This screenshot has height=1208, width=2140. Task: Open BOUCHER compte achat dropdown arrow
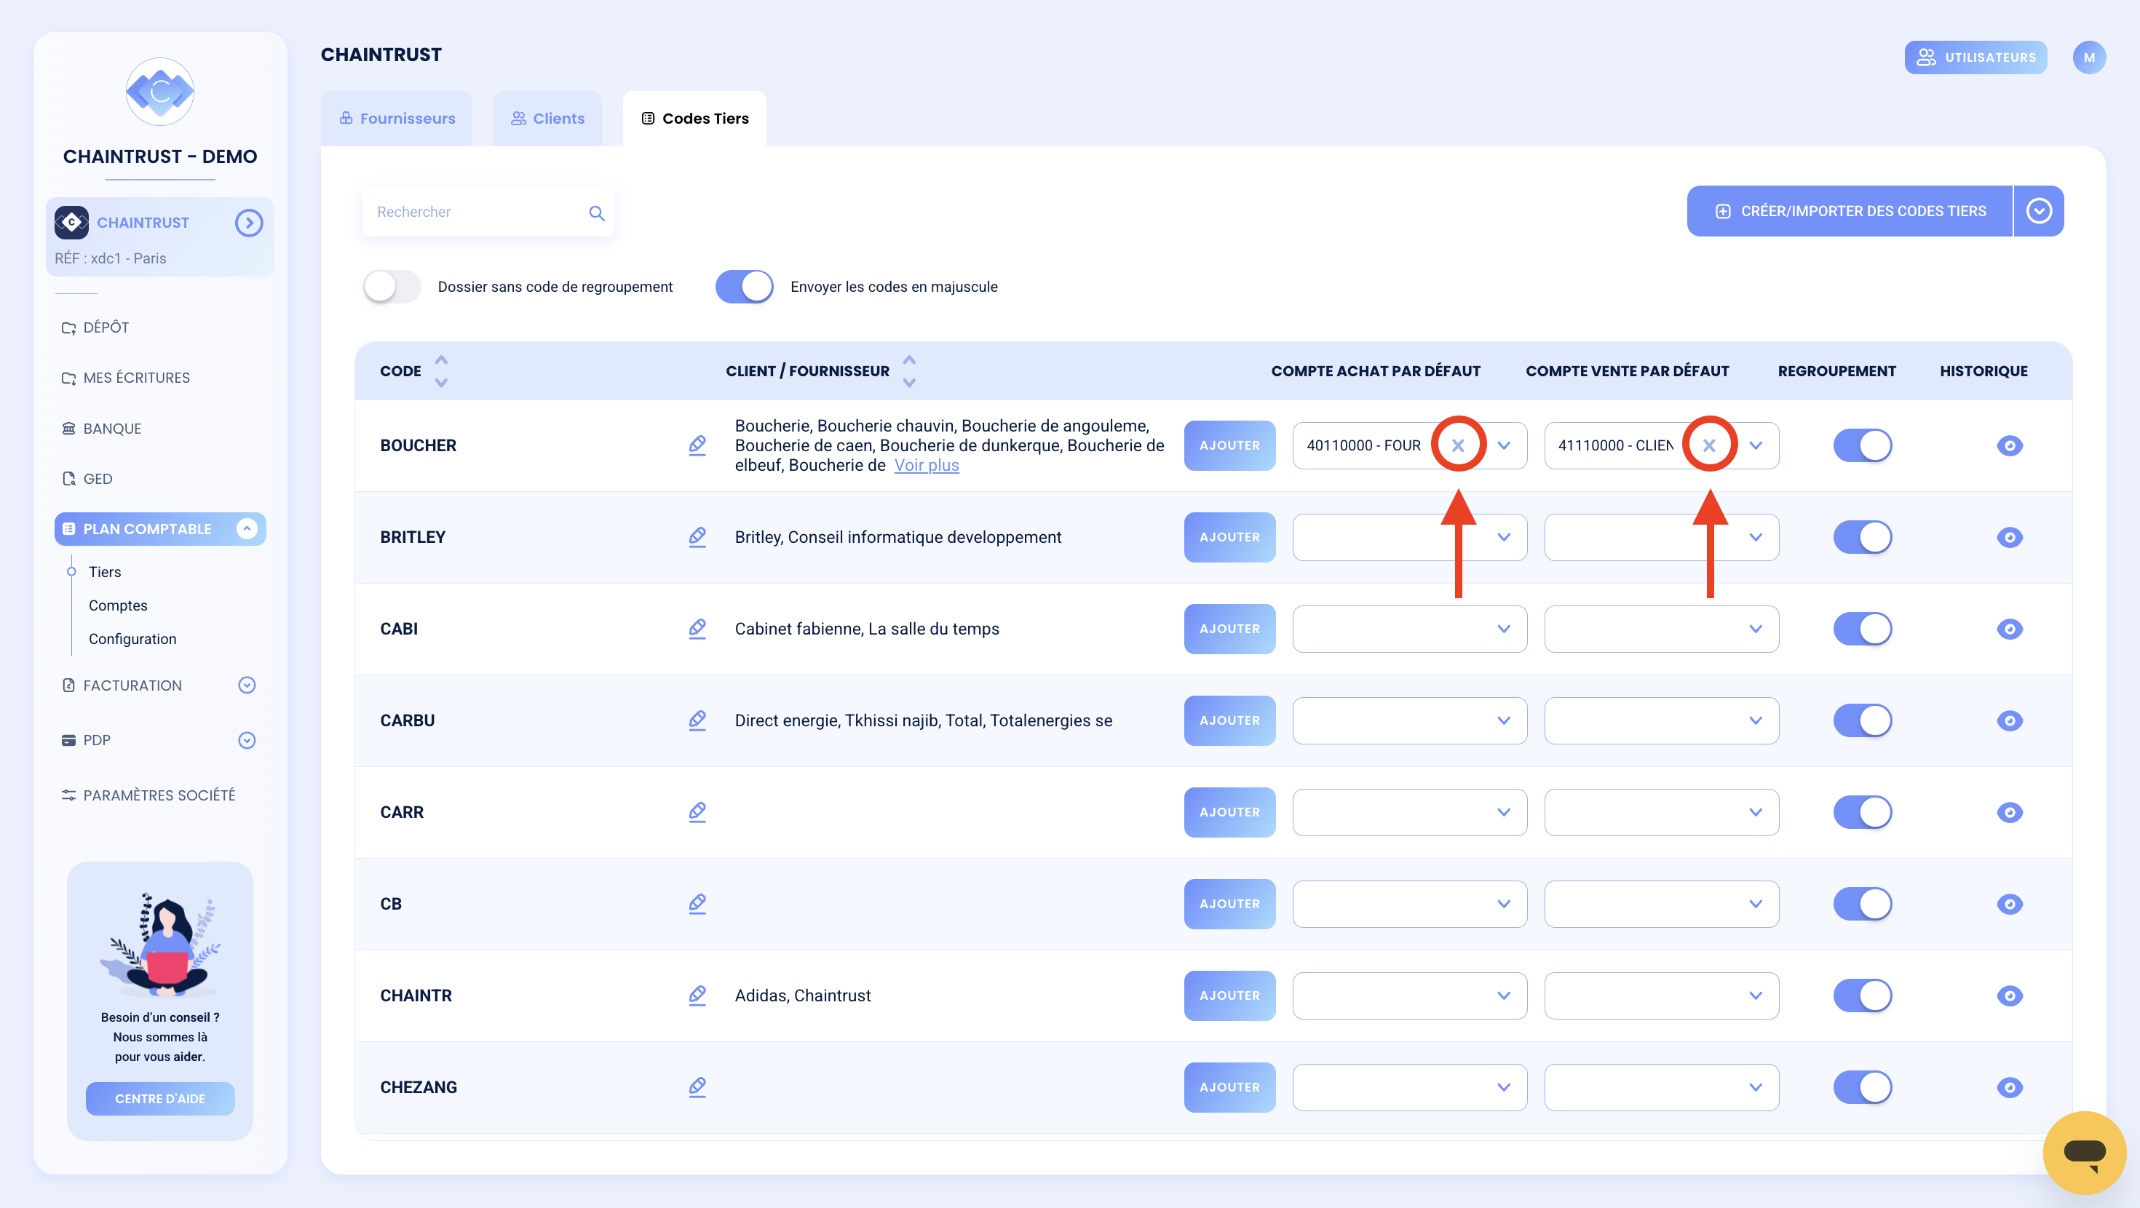click(x=1504, y=445)
